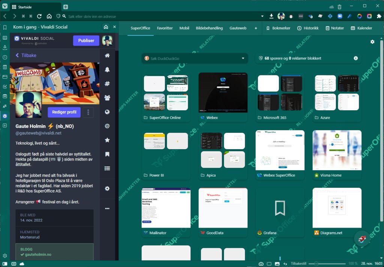Click the Rediger profil button
The height and width of the screenshot is (267, 384).
64,112
